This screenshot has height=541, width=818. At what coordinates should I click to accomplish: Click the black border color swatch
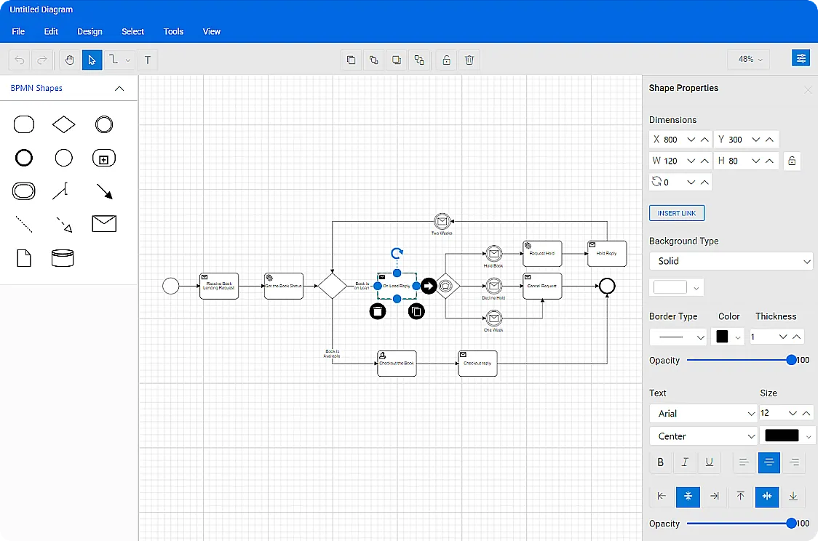click(723, 337)
